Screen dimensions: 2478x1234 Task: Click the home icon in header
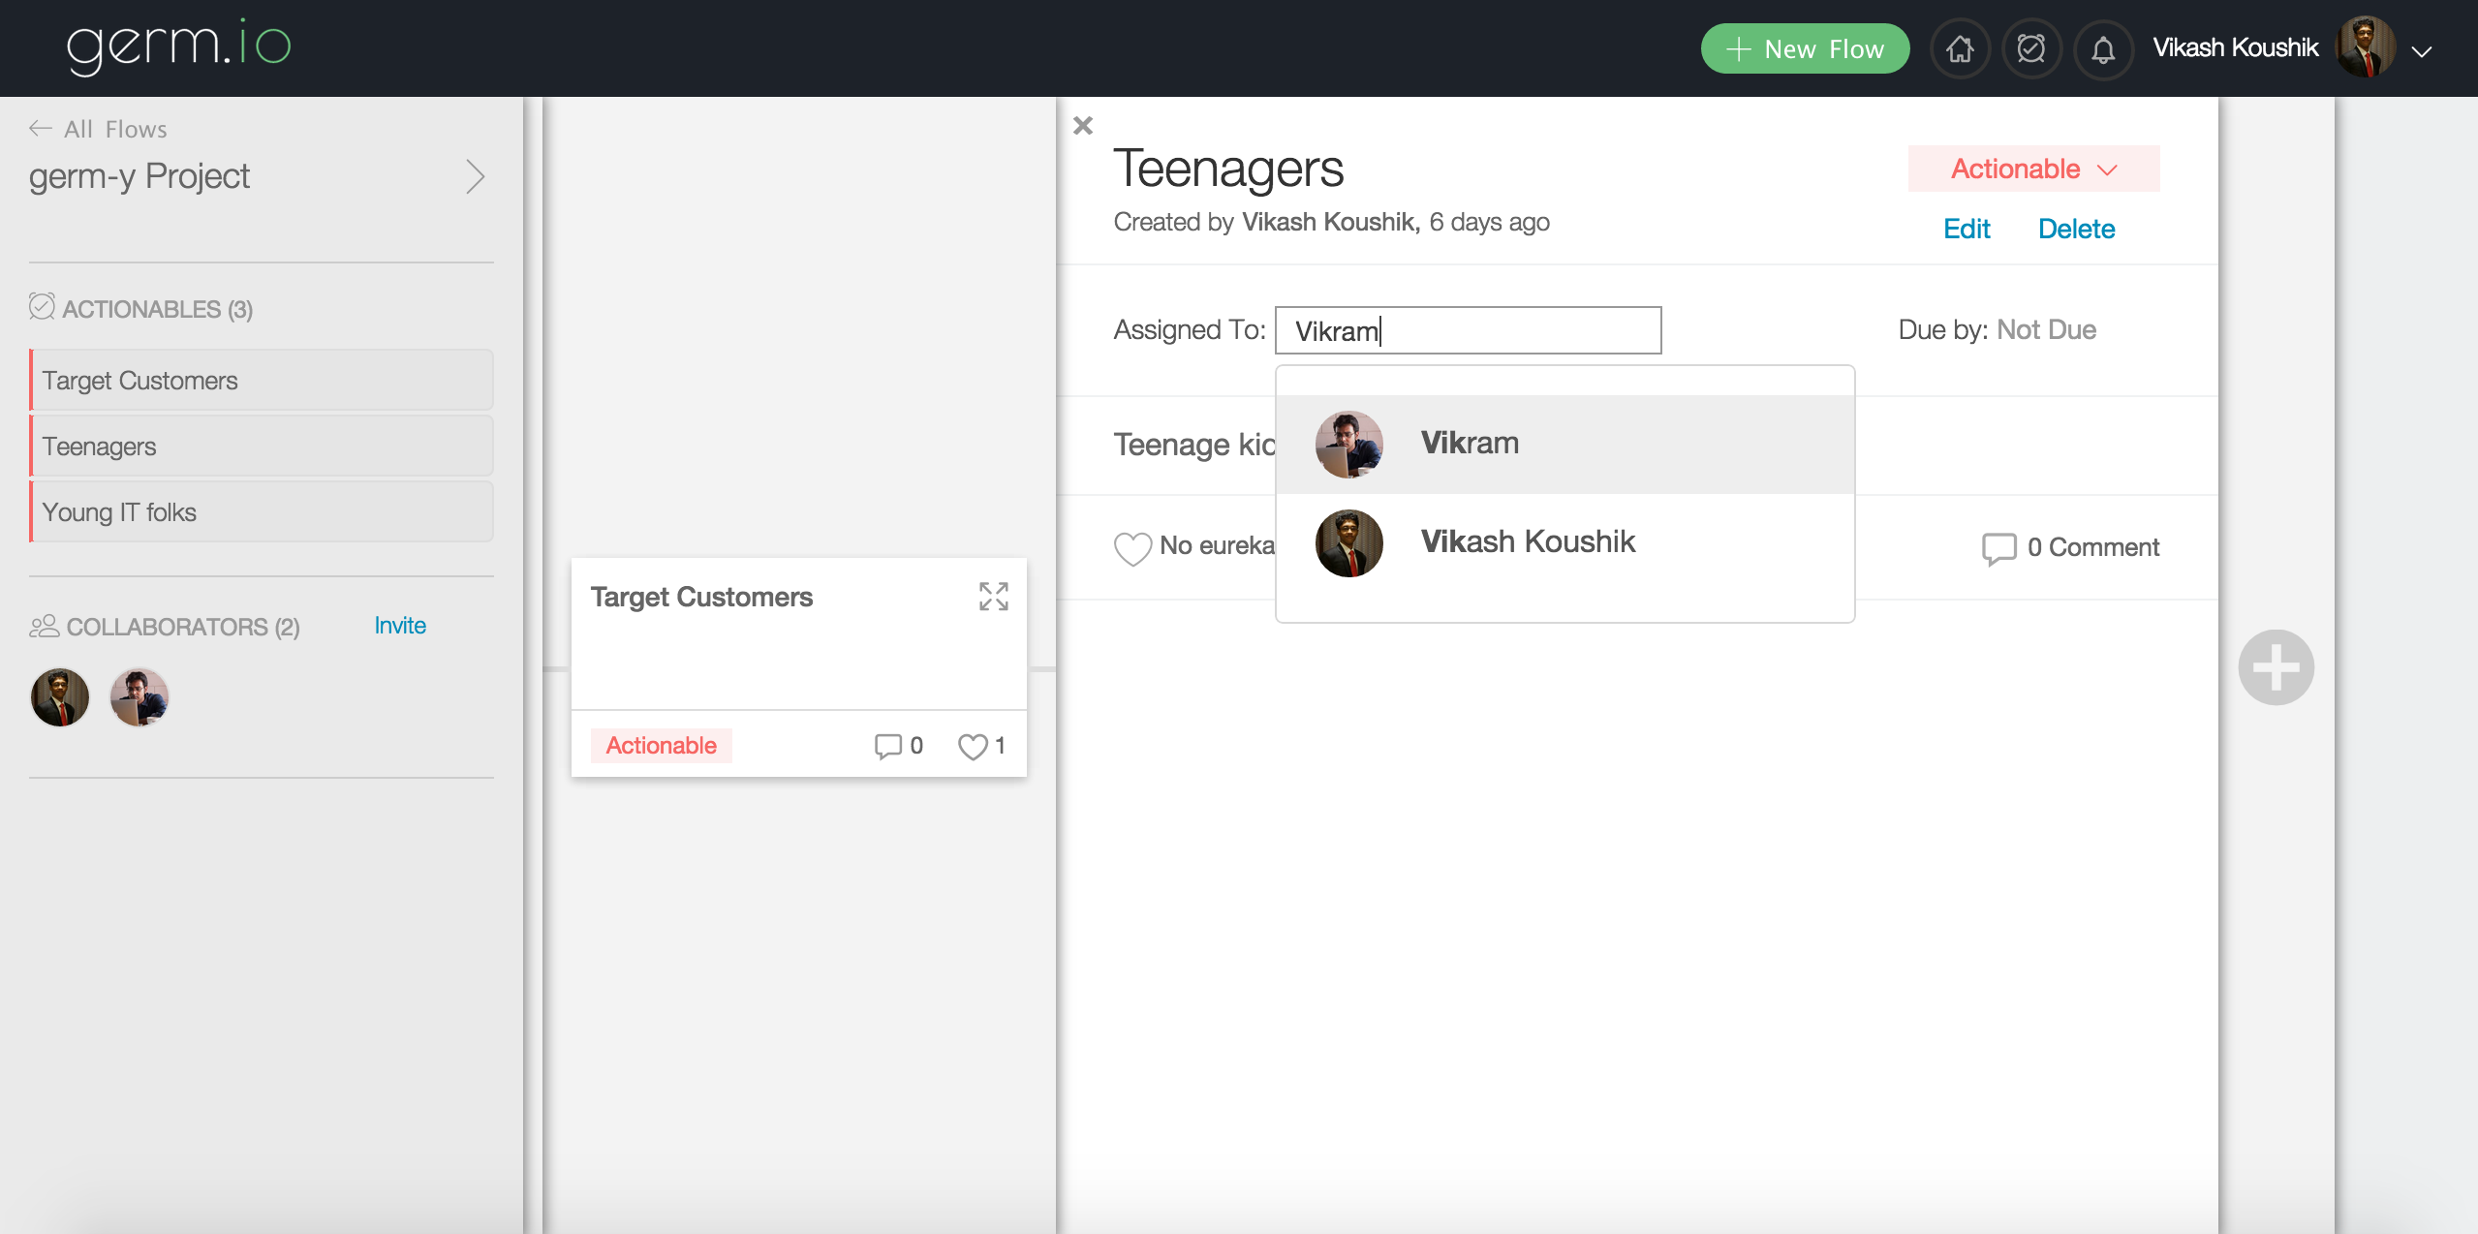tap(1960, 48)
